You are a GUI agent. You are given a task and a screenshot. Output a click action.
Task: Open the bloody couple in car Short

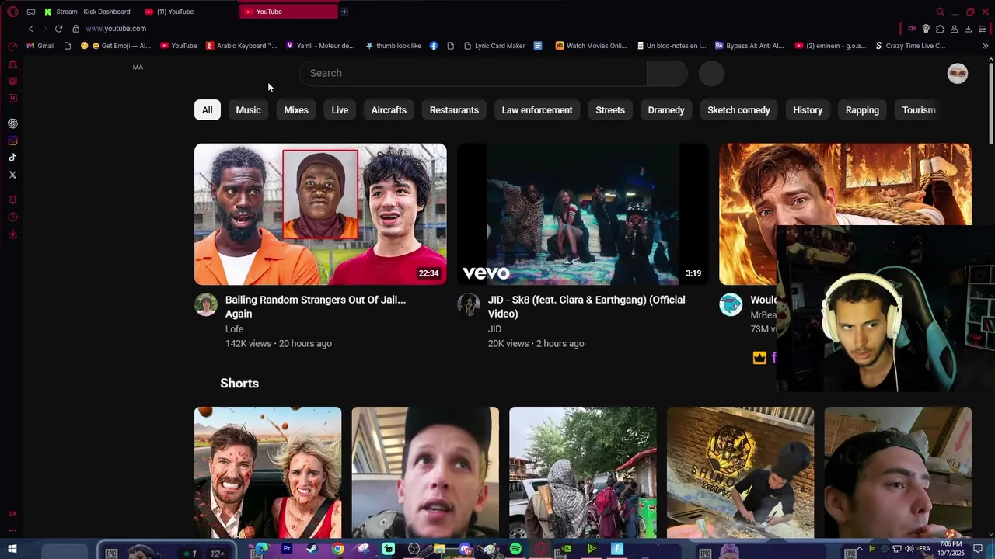[267, 472]
